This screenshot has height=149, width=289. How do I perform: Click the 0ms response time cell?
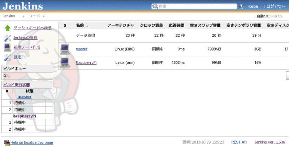[x=181, y=49]
